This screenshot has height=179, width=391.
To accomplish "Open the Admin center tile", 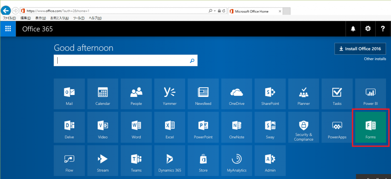I will tap(270, 161).
